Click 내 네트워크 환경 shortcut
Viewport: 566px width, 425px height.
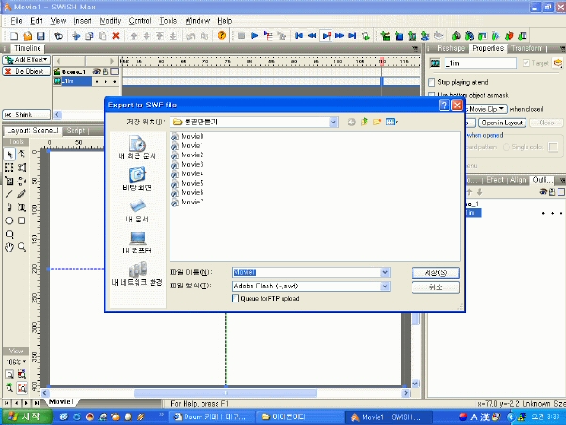pos(137,274)
